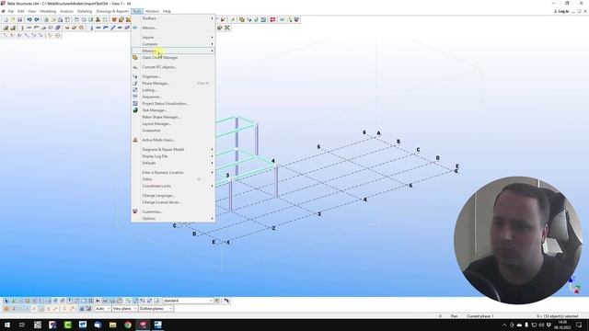This screenshot has width=589, height=331.
Task: Choose Screenshot in the Tools menu
Action: [x=173, y=131]
